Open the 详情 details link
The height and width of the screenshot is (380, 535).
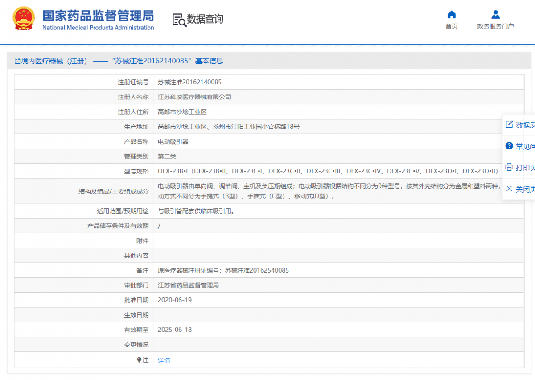164,360
